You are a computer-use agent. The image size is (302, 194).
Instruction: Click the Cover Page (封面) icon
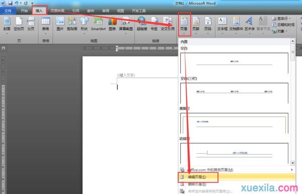tap(7, 25)
